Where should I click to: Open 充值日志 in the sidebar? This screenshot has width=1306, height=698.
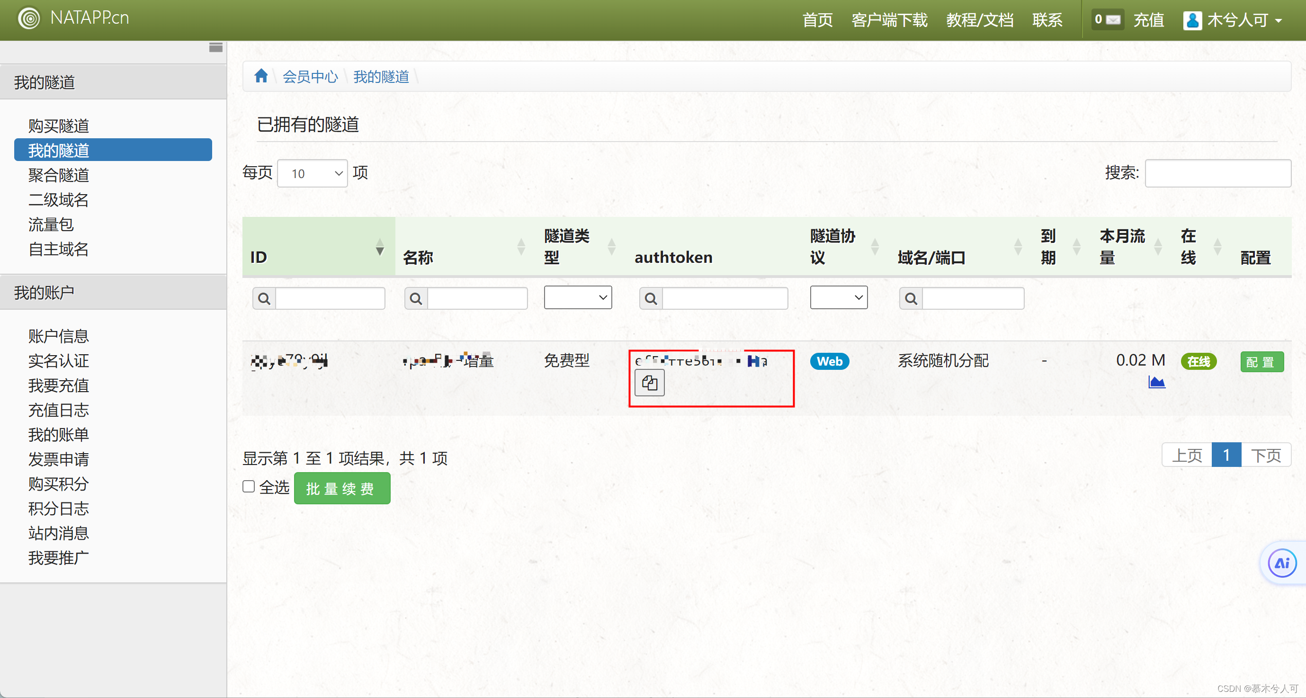pos(58,410)
